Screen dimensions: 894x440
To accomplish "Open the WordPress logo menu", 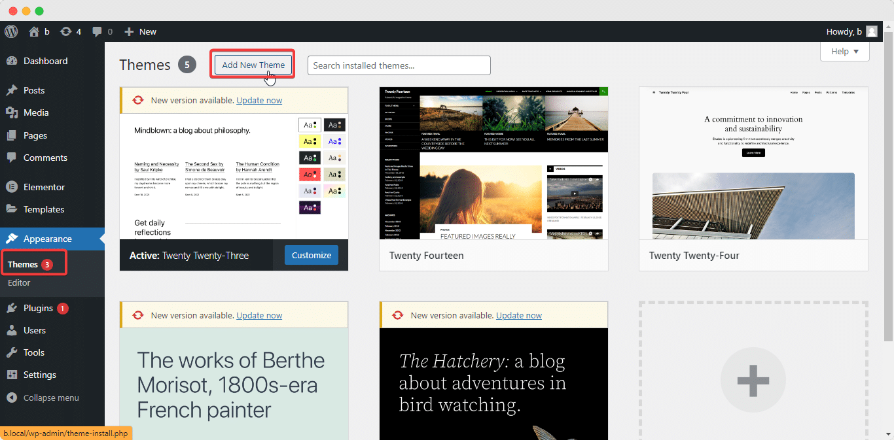I will (x=11, y=31).
